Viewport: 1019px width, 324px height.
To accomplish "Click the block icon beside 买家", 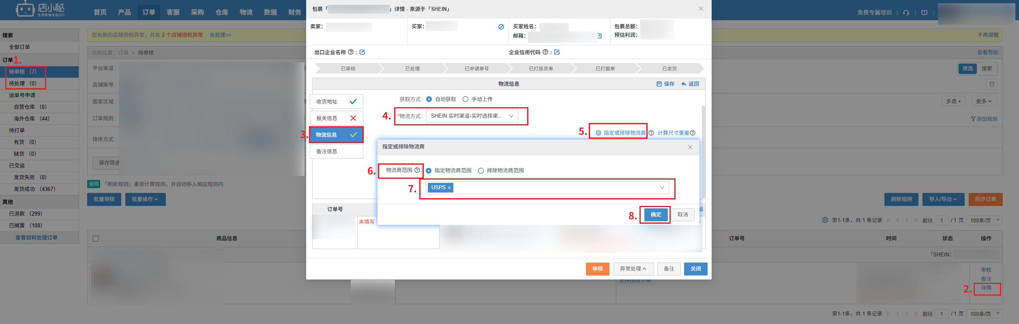I will tap(501, 27).
